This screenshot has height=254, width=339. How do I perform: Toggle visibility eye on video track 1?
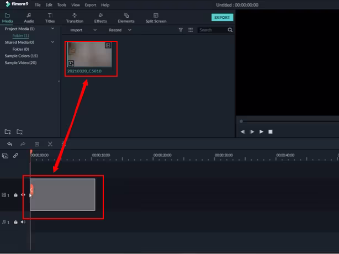click(23, 195)
